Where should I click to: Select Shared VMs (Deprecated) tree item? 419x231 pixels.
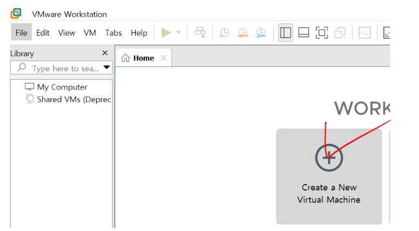(68, 99)
